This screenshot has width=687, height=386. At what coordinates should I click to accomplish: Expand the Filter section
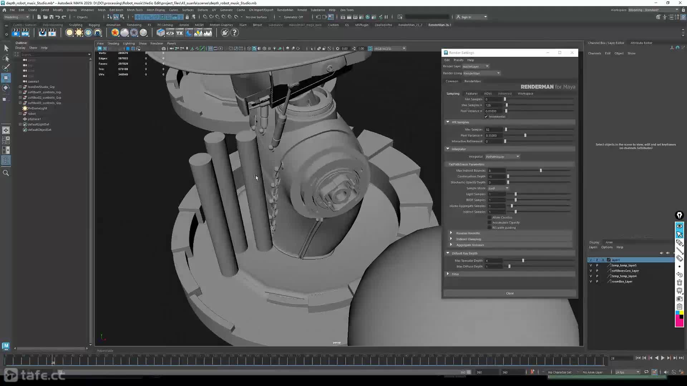448,274
